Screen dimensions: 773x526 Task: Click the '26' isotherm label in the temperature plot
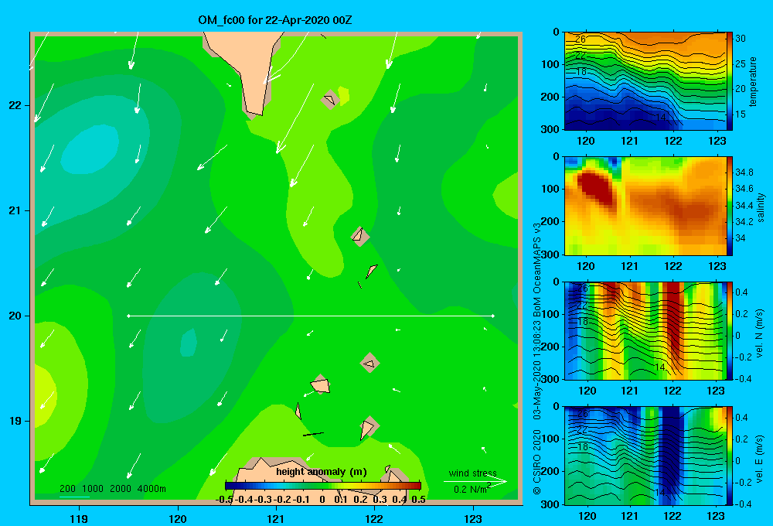[581, 39]
